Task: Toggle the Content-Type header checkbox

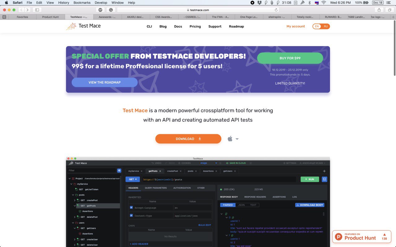Action: click(131, 216)
